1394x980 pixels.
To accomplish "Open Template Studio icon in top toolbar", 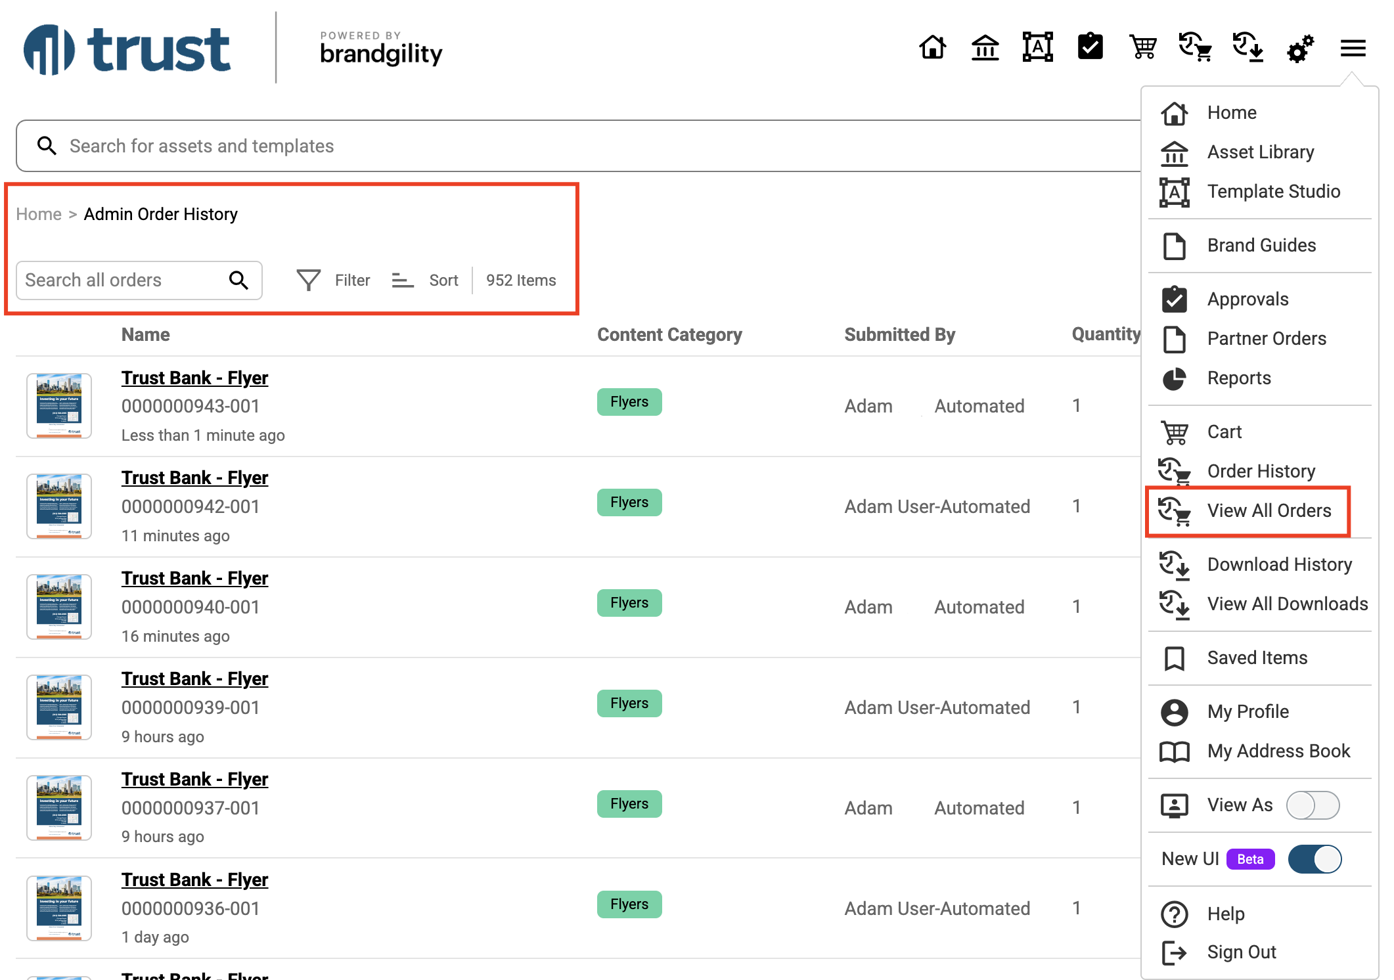I will tap(1037, 47).
